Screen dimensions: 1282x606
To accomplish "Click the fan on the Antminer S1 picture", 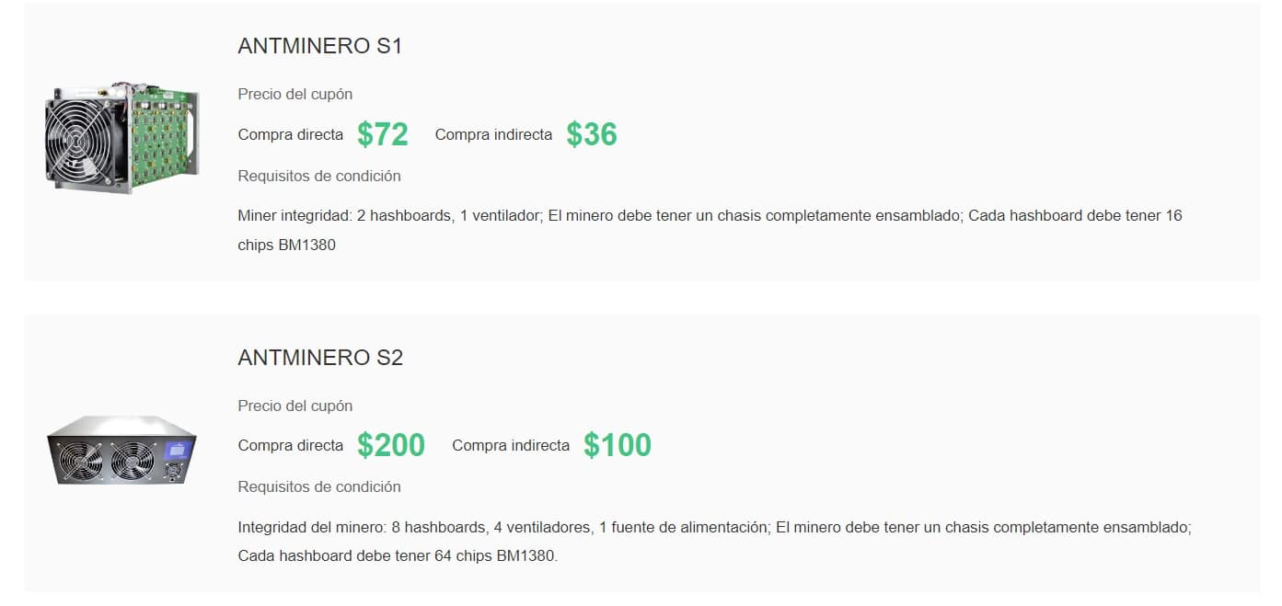I will point(81,138).
